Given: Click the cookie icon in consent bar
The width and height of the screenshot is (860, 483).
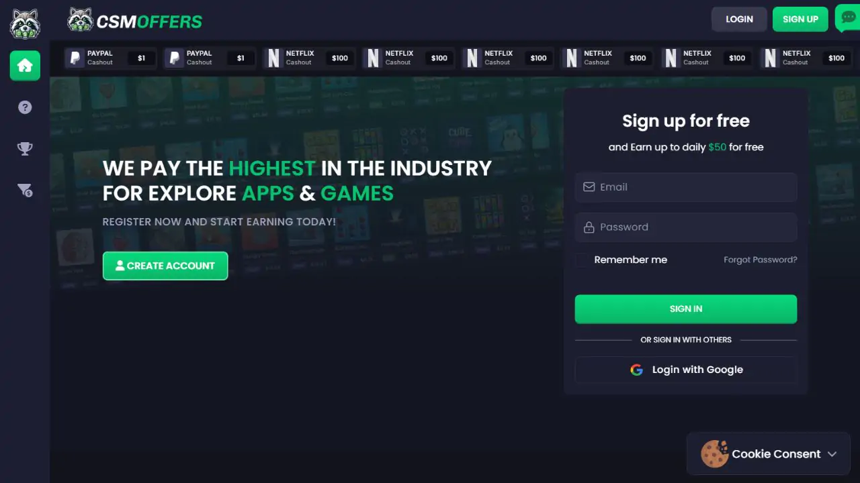Looking at the screenshot, I should (x=714, y=454).
